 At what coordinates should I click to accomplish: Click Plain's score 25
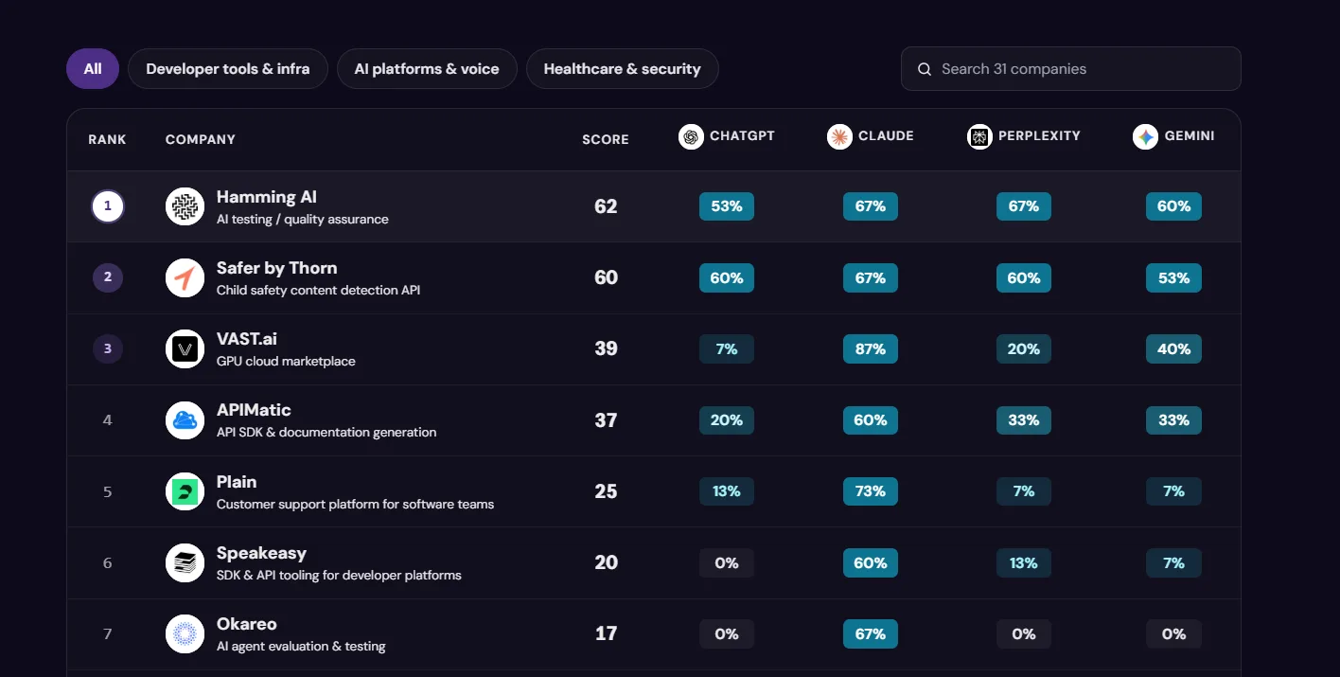[606, 491]
